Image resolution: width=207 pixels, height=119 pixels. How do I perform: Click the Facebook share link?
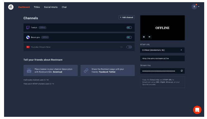click(x=104, y=72)
